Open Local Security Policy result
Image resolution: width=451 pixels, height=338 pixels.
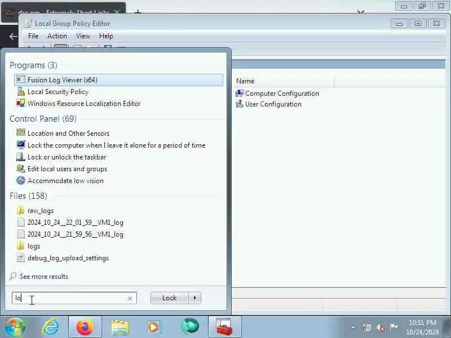pos(58,92)
